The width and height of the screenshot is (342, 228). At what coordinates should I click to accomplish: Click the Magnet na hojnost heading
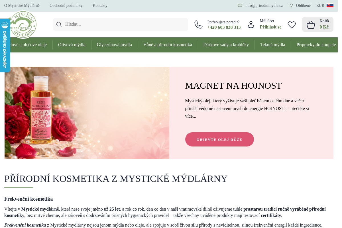(x=233, y=86)
